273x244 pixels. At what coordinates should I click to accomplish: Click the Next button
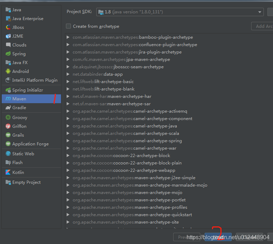tap(218, 237)
